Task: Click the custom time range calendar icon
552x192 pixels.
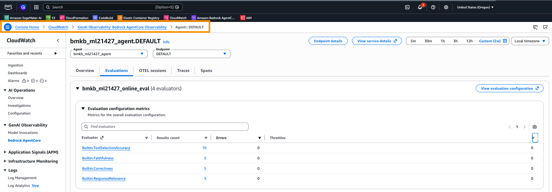Action: [x=505, y=41]
